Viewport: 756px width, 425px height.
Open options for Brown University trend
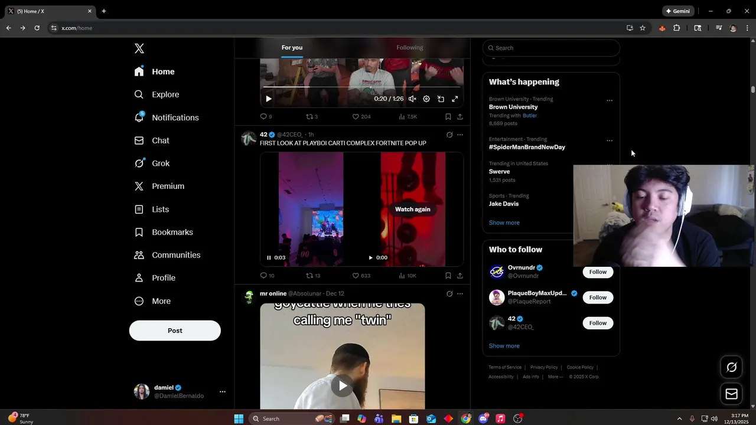(610, 100)
